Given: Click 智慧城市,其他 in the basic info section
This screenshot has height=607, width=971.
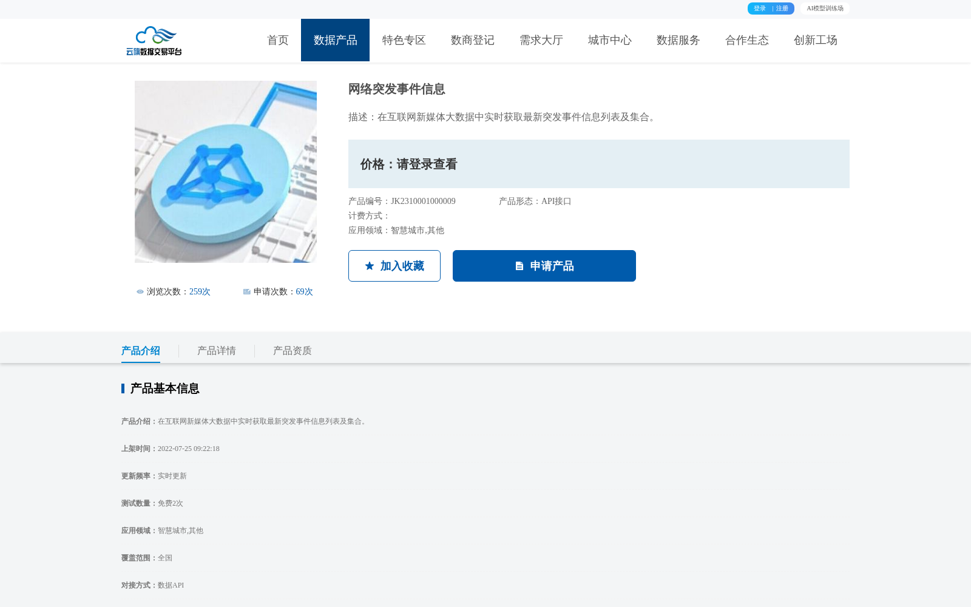Looking at the screenshot, I should tap(181, 531).
